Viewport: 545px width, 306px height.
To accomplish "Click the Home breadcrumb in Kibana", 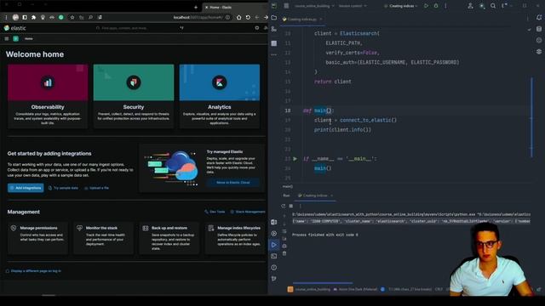I will [28, 39].
